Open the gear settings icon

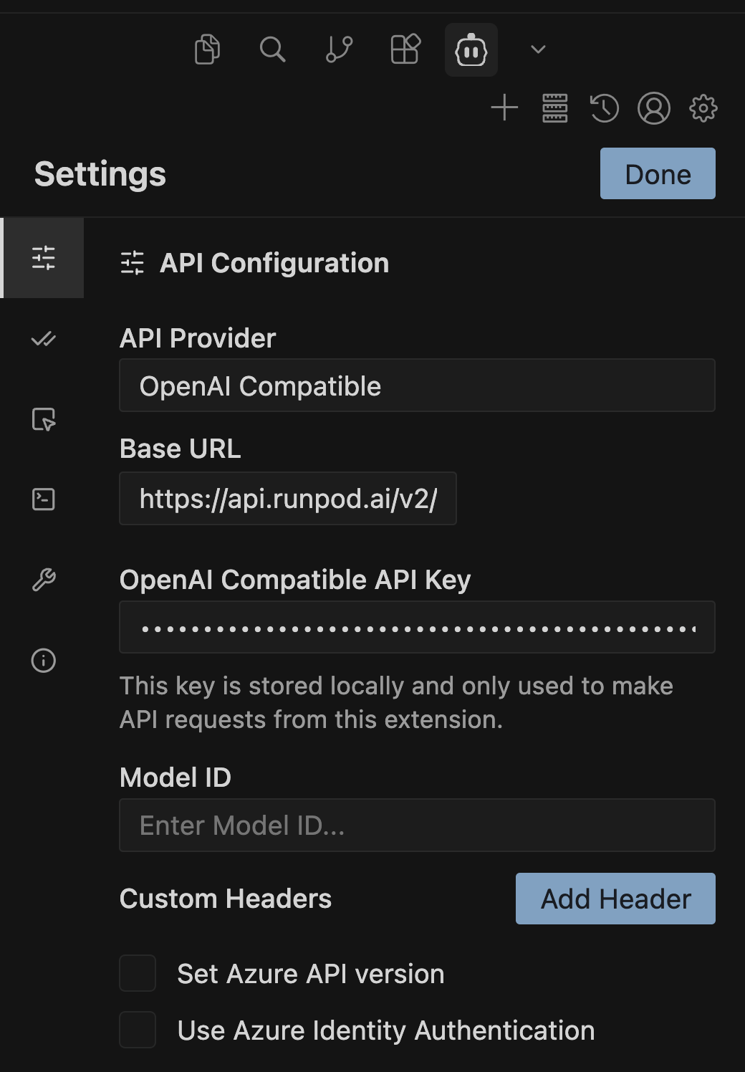[703, 108]
